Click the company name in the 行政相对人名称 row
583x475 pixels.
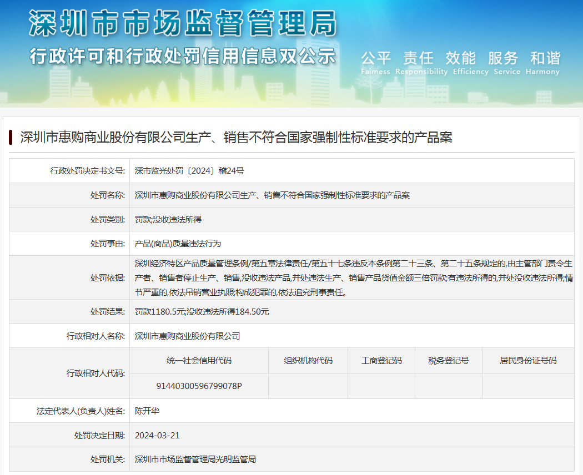point(187,336)
